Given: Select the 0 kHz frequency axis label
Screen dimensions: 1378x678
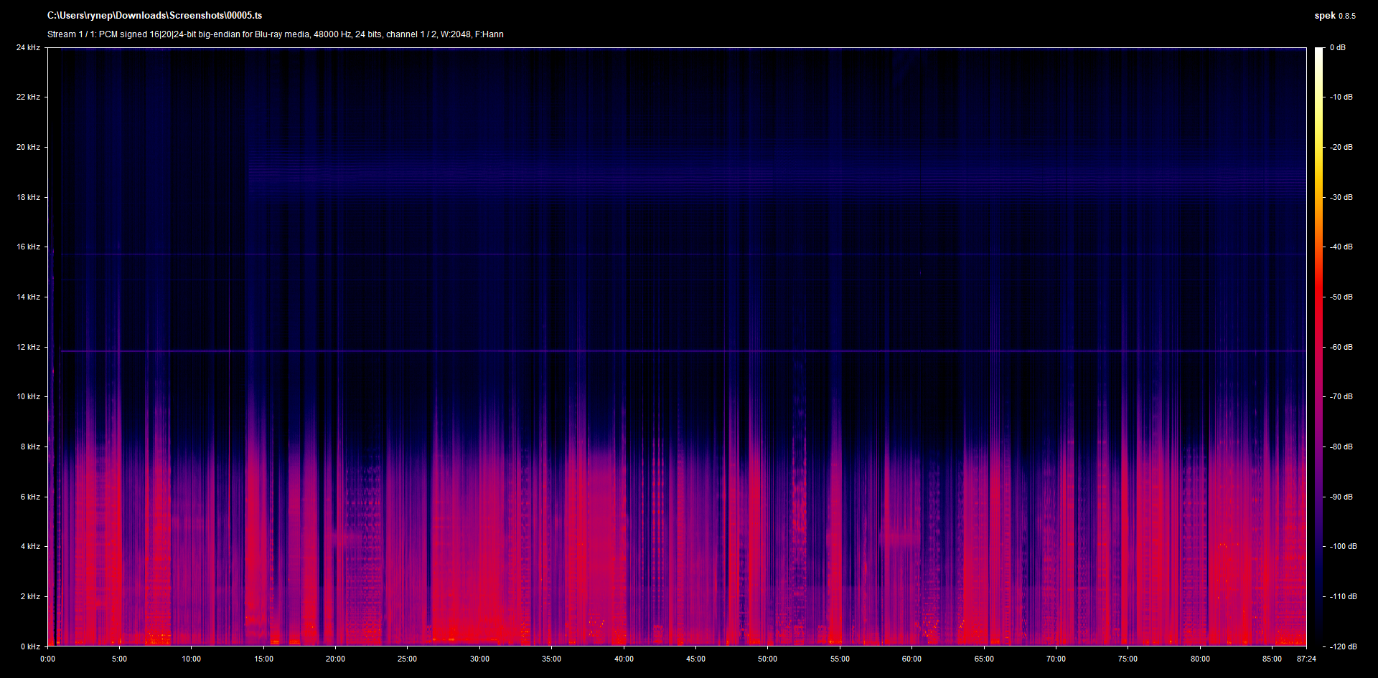Looking at the screenshot, I should pos(30,646).
